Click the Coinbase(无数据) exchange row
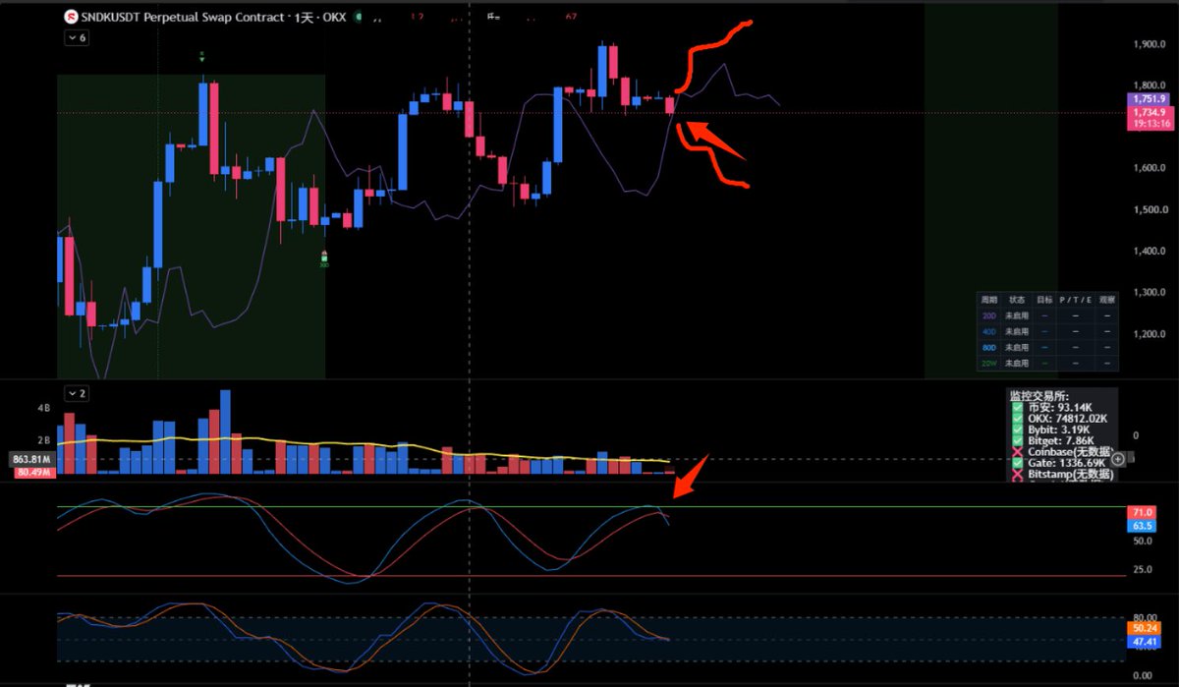 click(x=1061, y=452)
